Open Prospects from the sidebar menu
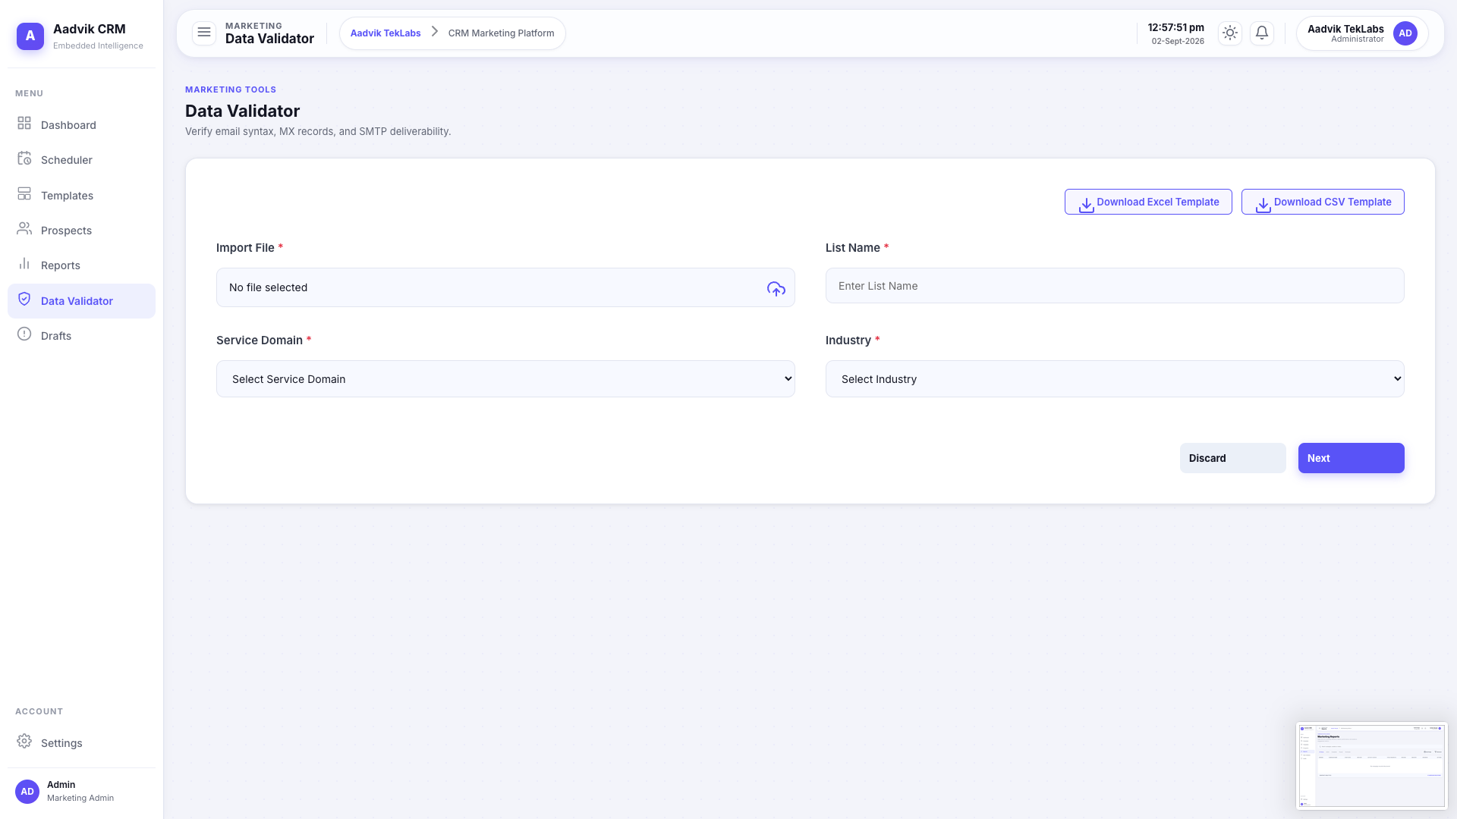Image resolution: width=1457 pixels, height=819 pixels. [x=81, y=231]
